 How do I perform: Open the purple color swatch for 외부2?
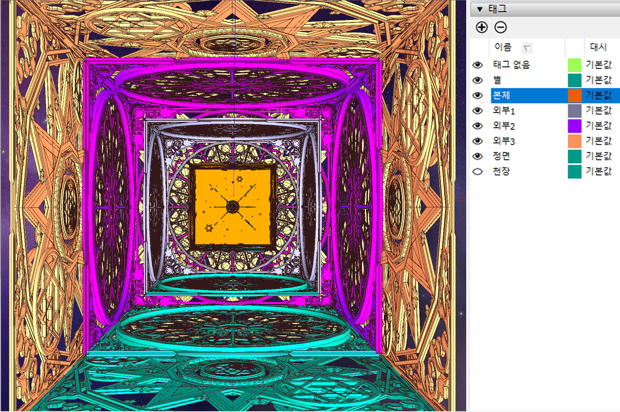(574, 126)
